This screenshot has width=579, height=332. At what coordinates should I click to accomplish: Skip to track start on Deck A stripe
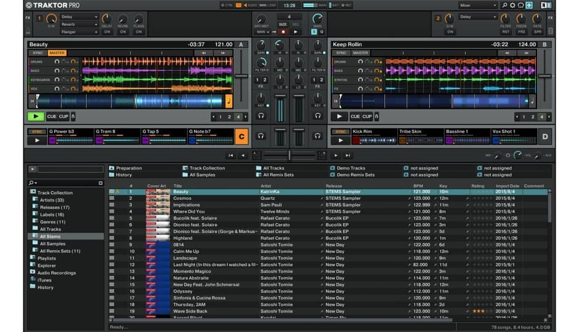click(32, 101)
